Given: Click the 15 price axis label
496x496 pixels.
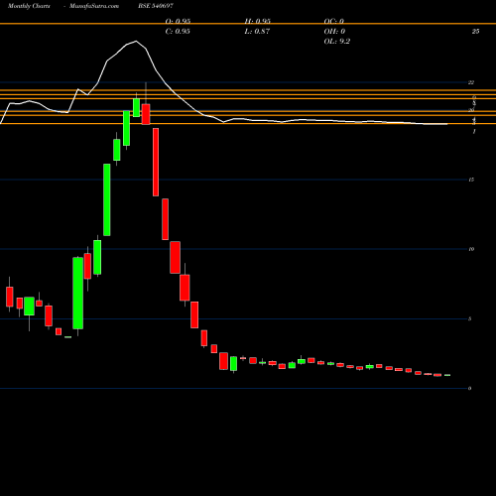Looking at the screenshot, I should [x=471, y=180].
